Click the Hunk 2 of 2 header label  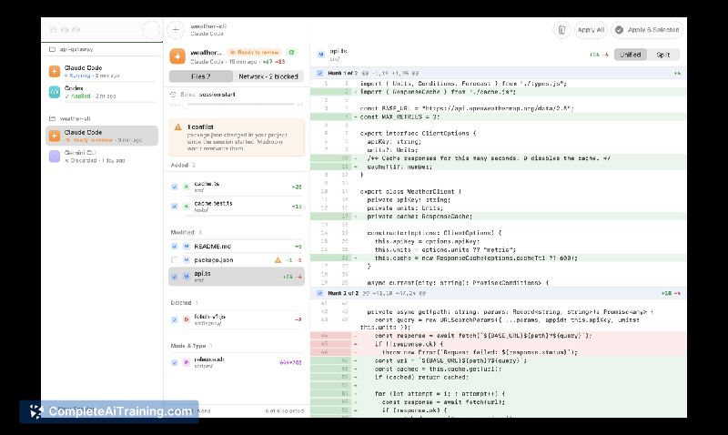tap(343, 293)
